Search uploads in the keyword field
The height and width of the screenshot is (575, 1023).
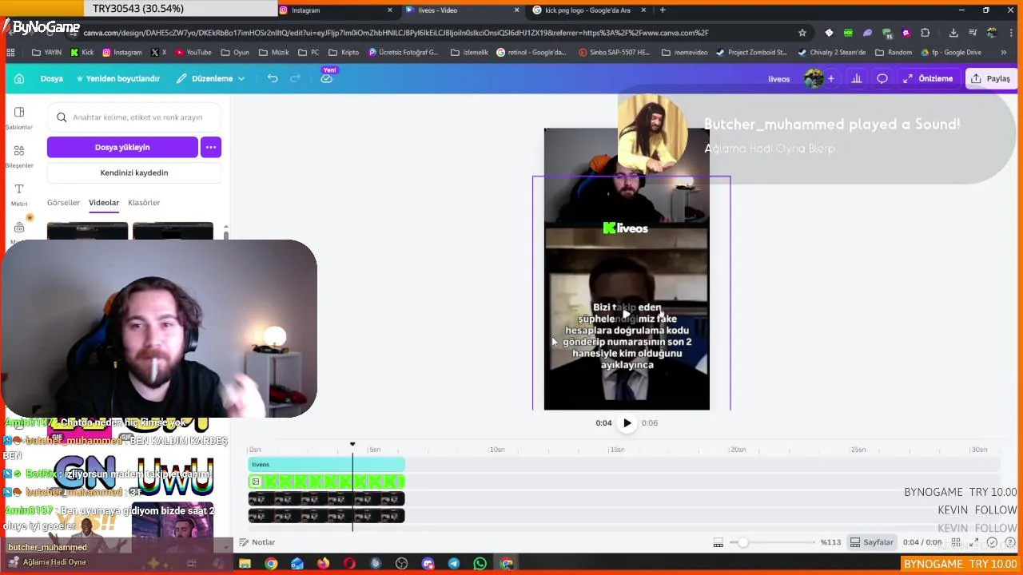134,117
